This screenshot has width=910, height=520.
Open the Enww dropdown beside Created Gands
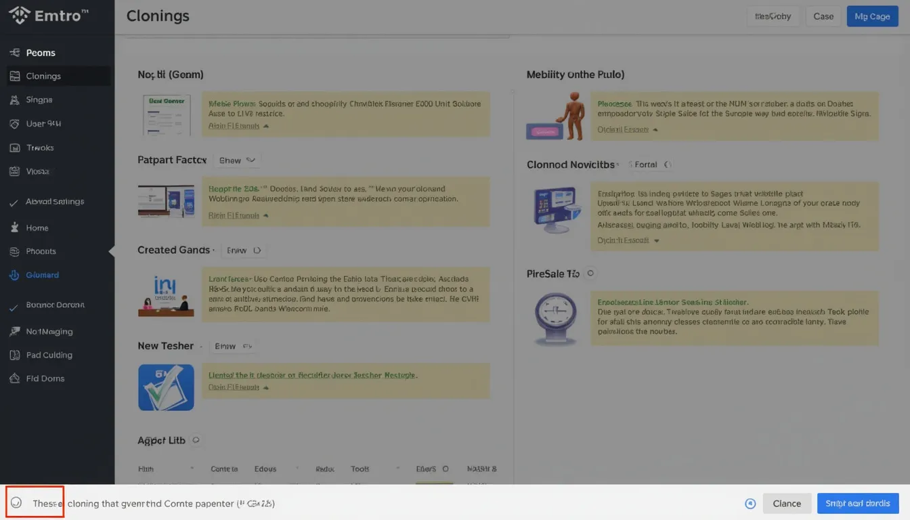(243, 251)
